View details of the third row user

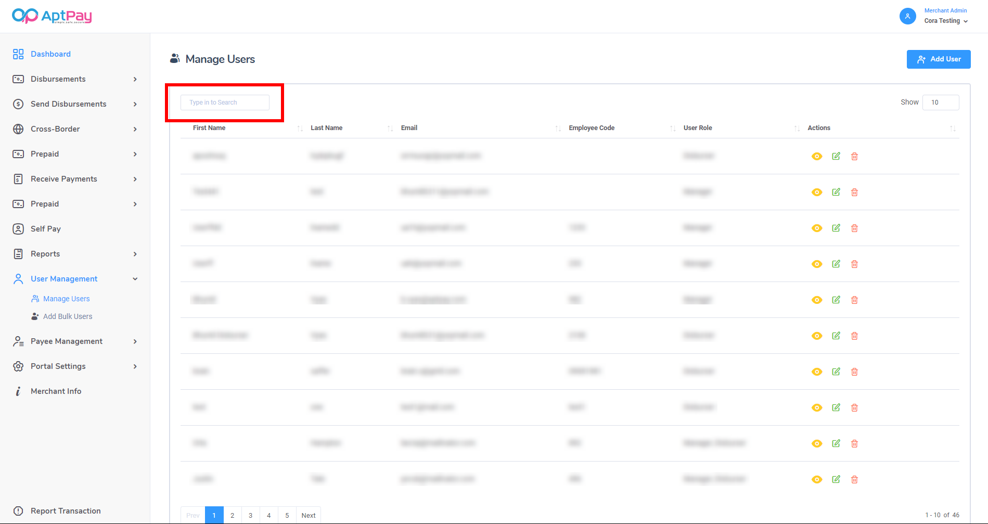[817, 228]
